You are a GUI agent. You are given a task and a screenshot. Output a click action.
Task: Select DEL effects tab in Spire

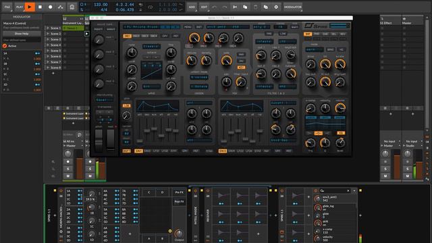pos(334,34)
